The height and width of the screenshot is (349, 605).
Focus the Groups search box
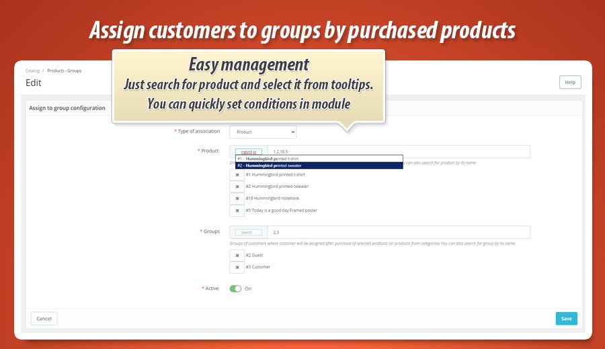click(x=249, y=232)
